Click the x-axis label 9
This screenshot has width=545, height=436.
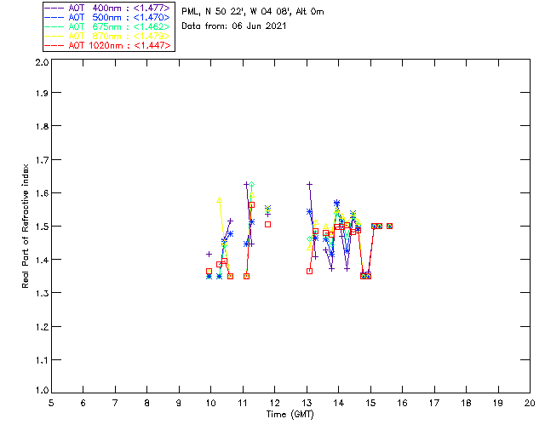coord(179,403)
